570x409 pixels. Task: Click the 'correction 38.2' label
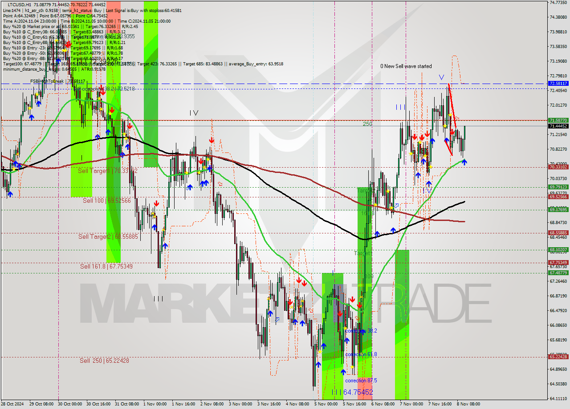tap(361, 331)
